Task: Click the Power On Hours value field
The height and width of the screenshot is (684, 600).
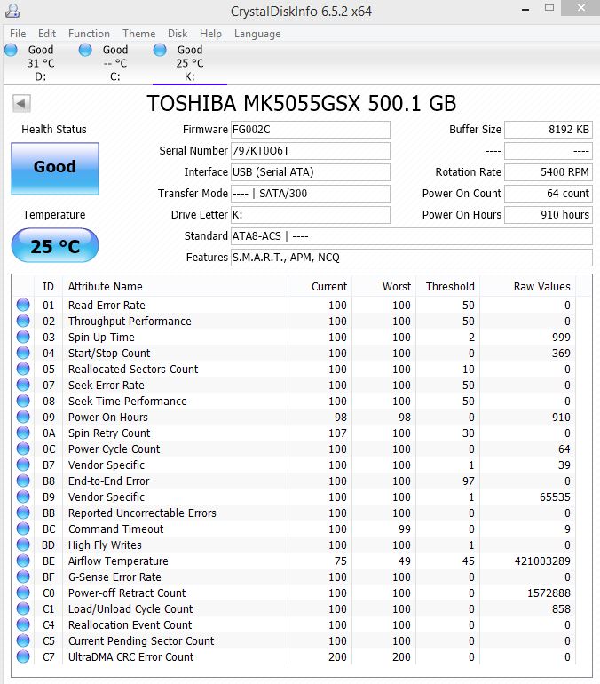Action: coord(549,215)
